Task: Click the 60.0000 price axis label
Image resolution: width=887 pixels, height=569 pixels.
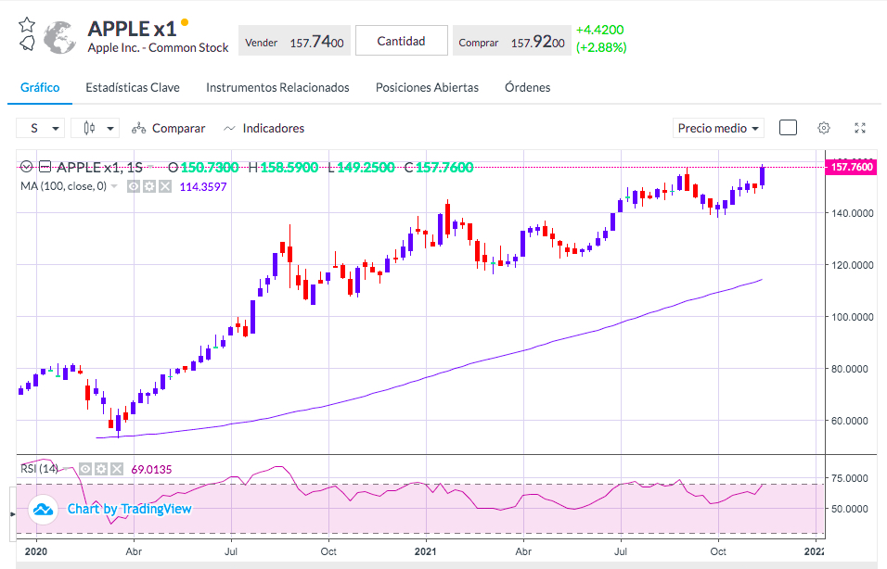Action: pyautogui.click(x=850, y=421)
